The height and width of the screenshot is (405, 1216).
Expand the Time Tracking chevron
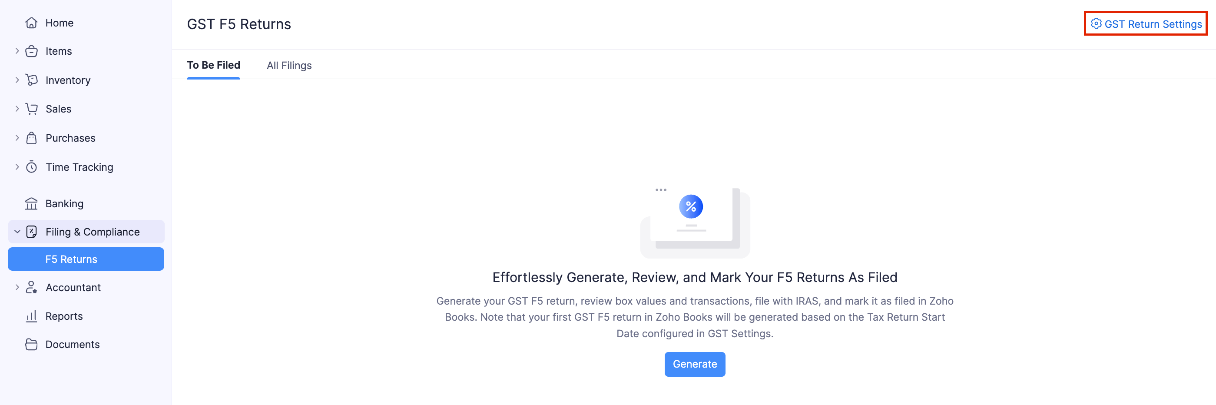click(17, 167)
